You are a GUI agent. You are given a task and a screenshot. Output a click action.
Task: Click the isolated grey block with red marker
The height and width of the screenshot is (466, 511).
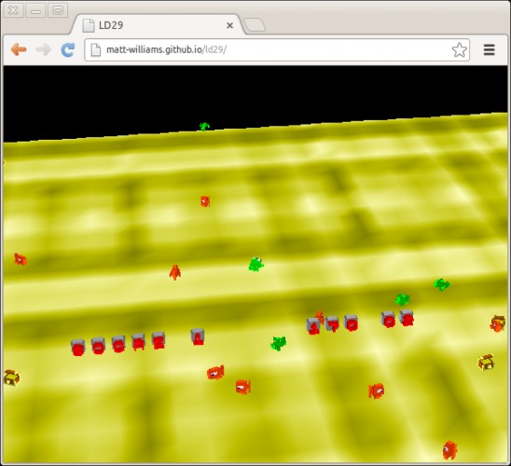pyautogui.click(x=198, y=336)
